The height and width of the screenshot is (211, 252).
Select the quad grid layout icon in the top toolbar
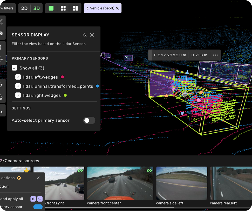tap(63, 8)
